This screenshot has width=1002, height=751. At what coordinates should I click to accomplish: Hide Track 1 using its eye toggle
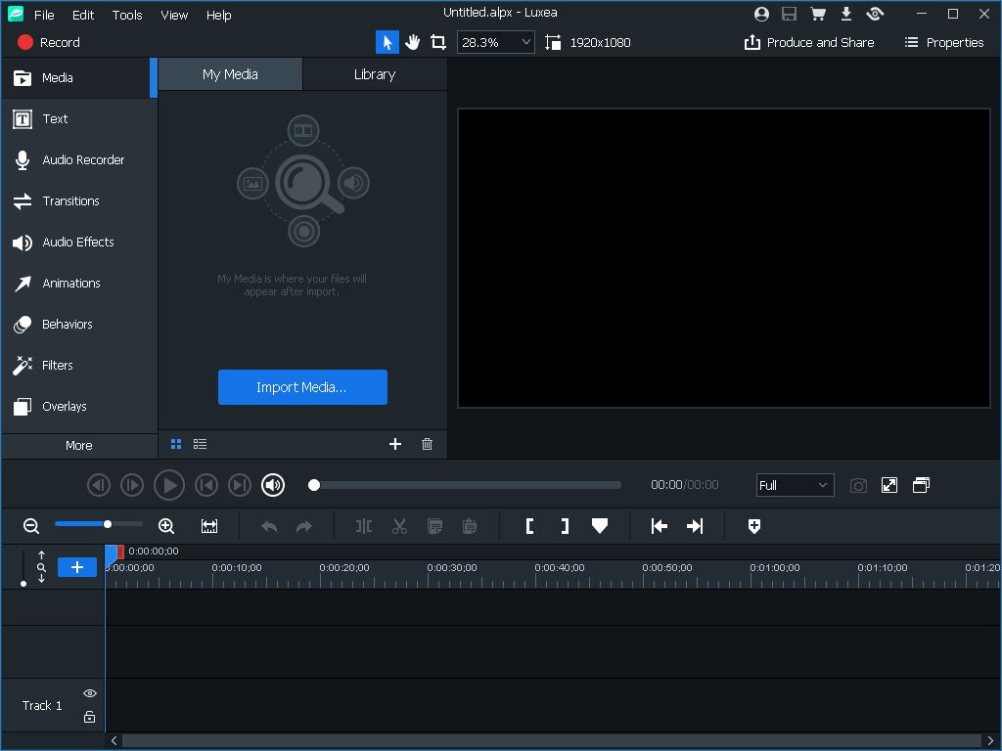[89, 692]
